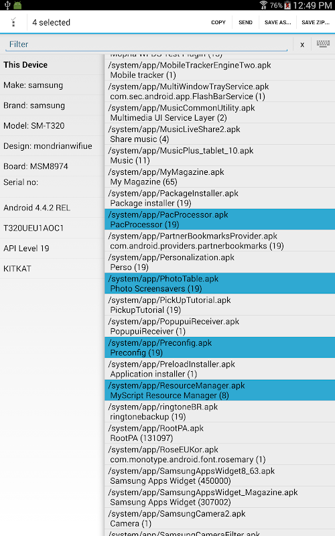The width and height of the screenshot is (335, 536).
Task: Send the selected apps
Action: (x=245, y=22)
